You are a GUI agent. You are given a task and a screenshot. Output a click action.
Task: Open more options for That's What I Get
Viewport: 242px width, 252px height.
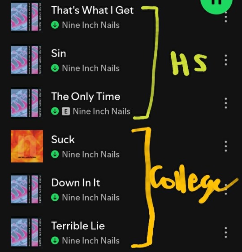coord(226,17)
